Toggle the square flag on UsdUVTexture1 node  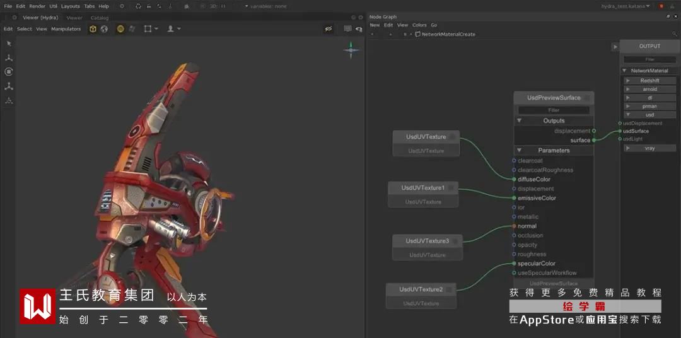[451, 188]
